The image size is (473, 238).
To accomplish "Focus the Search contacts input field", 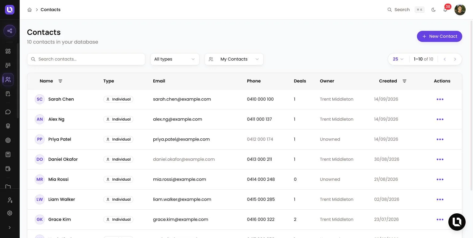I will pos(86,59).
